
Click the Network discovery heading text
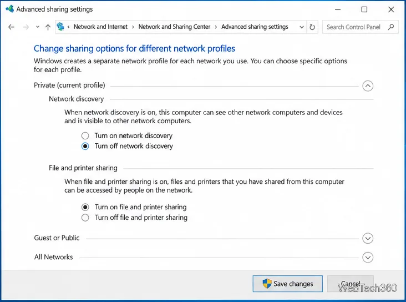(x=76, y=99)
